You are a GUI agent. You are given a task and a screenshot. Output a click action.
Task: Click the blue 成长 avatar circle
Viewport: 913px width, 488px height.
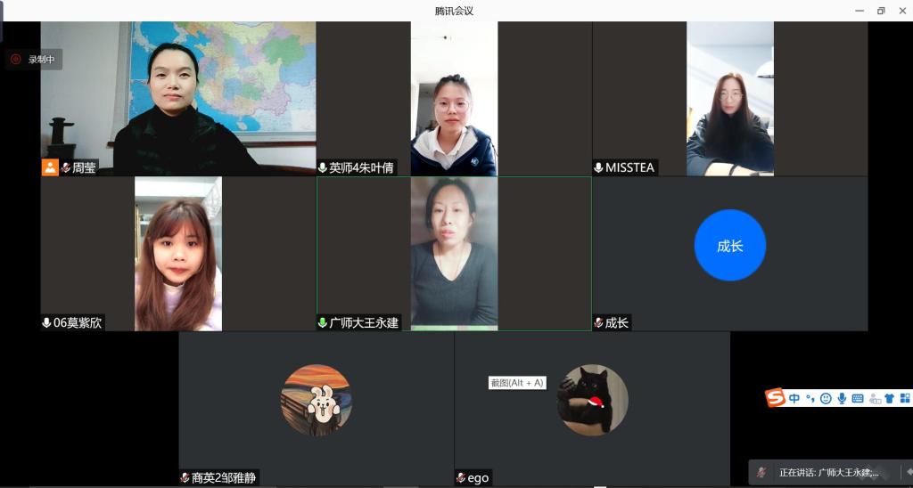[729, 246]
